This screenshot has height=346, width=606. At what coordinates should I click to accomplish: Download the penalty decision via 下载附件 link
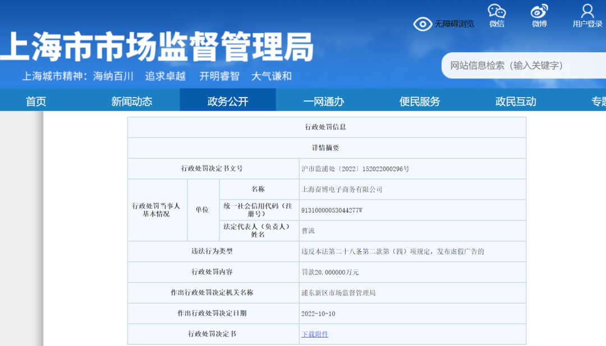pos(314,334)
